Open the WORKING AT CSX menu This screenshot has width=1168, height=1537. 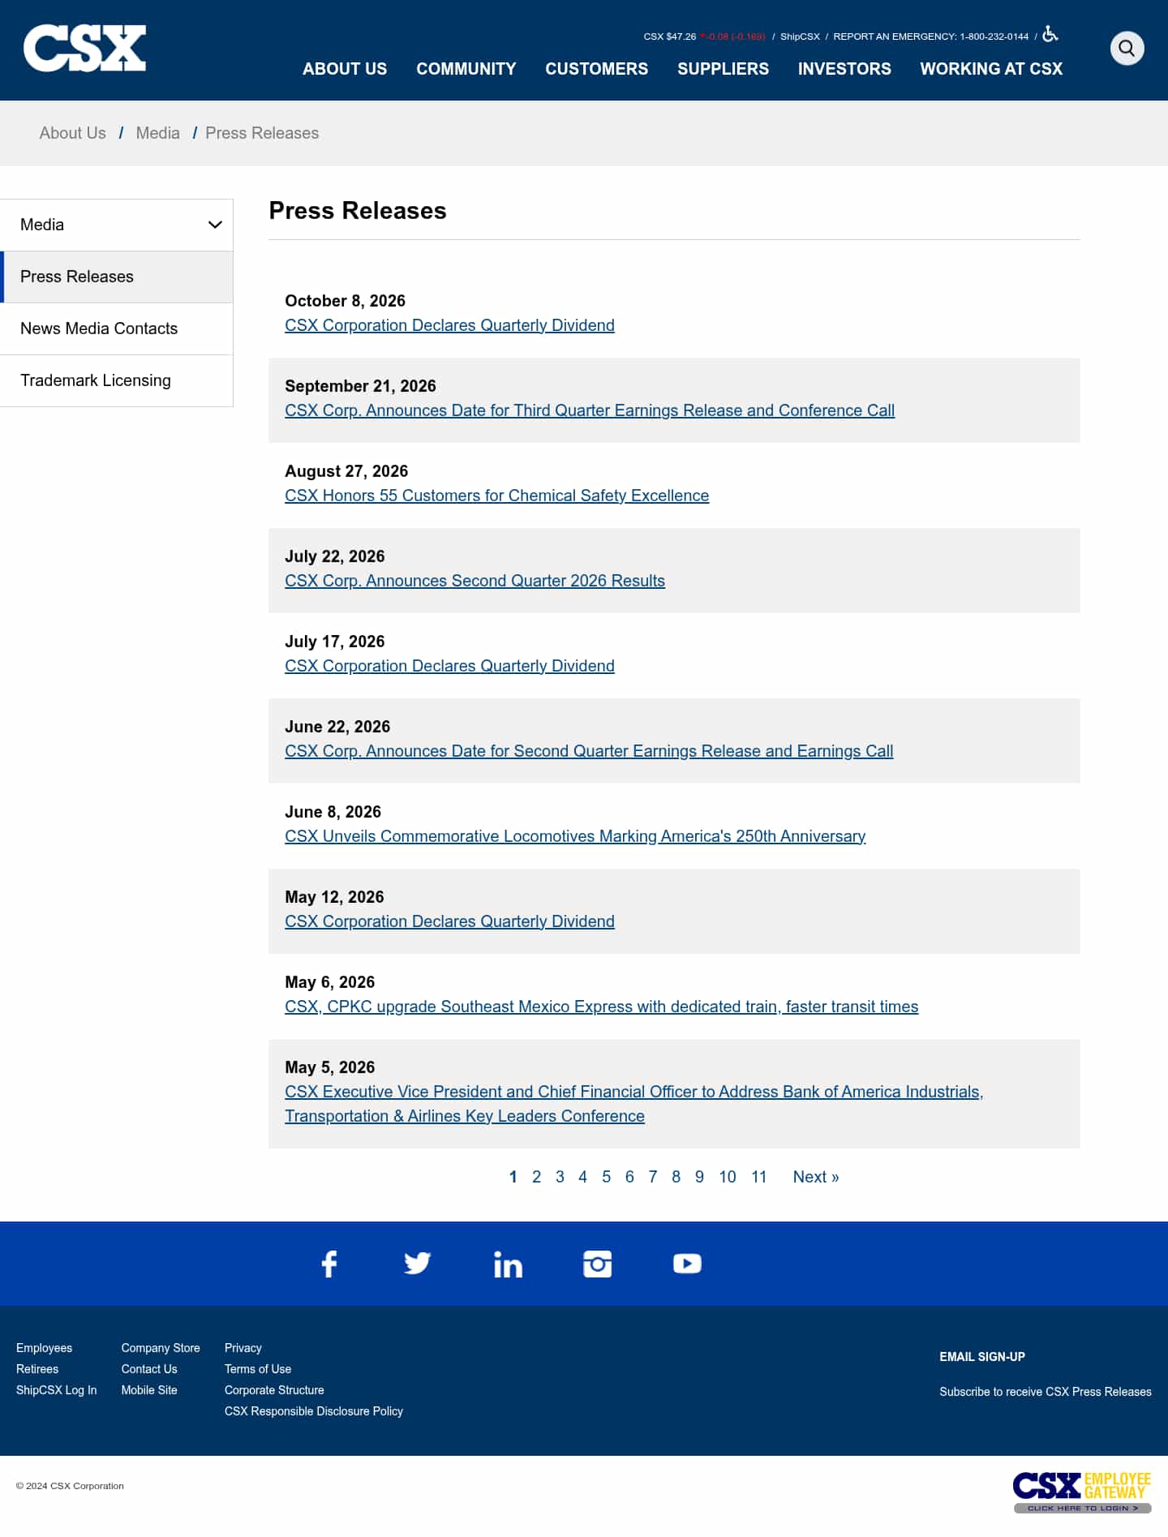point(991,69)
